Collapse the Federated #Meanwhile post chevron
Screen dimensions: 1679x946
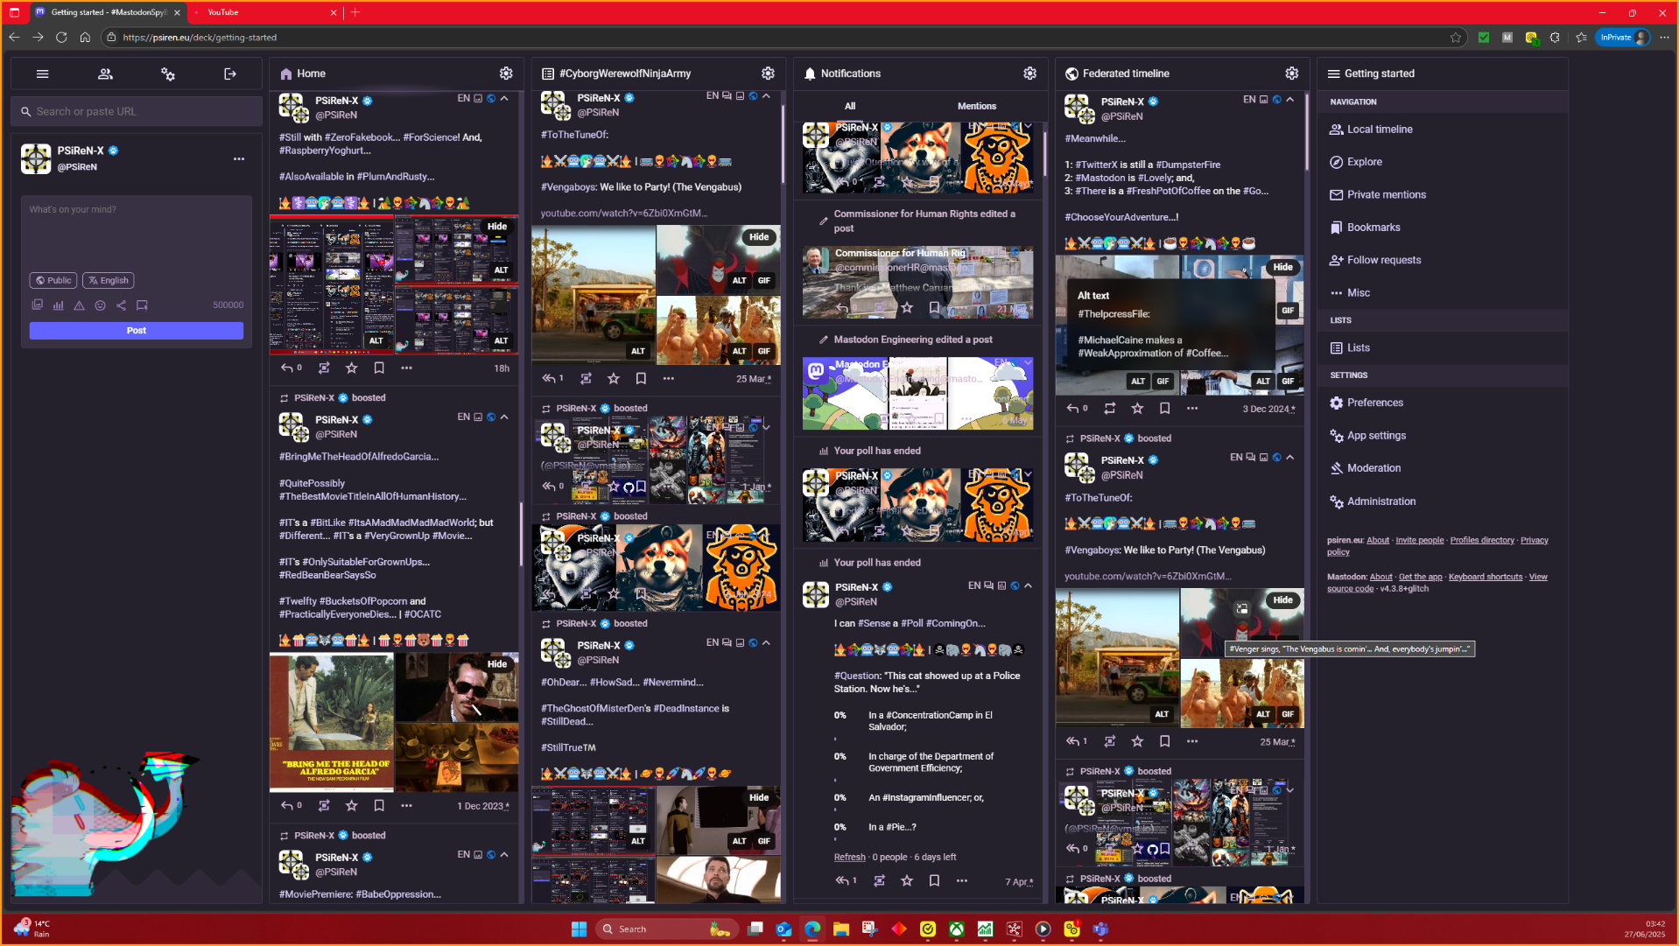[x=1290, y=100]
